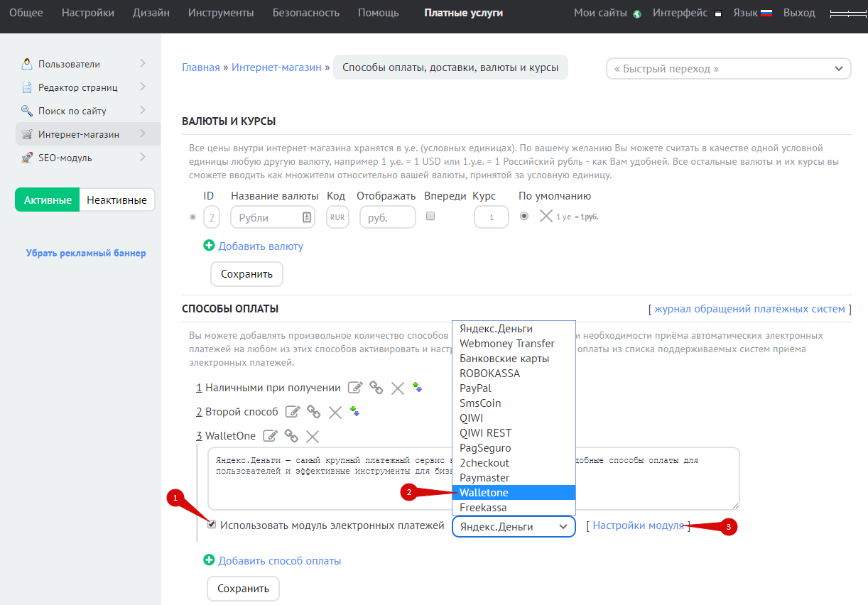Click link icon next to 'Второй способ'
Image resolution: width=868 pixels, height=605 pixels.
pos(313,412)
